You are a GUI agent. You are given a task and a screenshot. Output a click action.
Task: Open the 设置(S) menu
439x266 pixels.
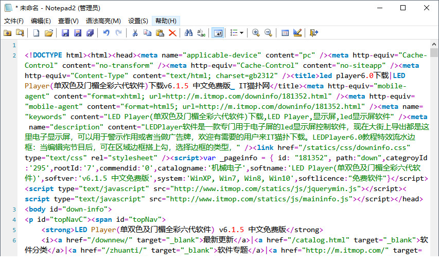point(138,21)
